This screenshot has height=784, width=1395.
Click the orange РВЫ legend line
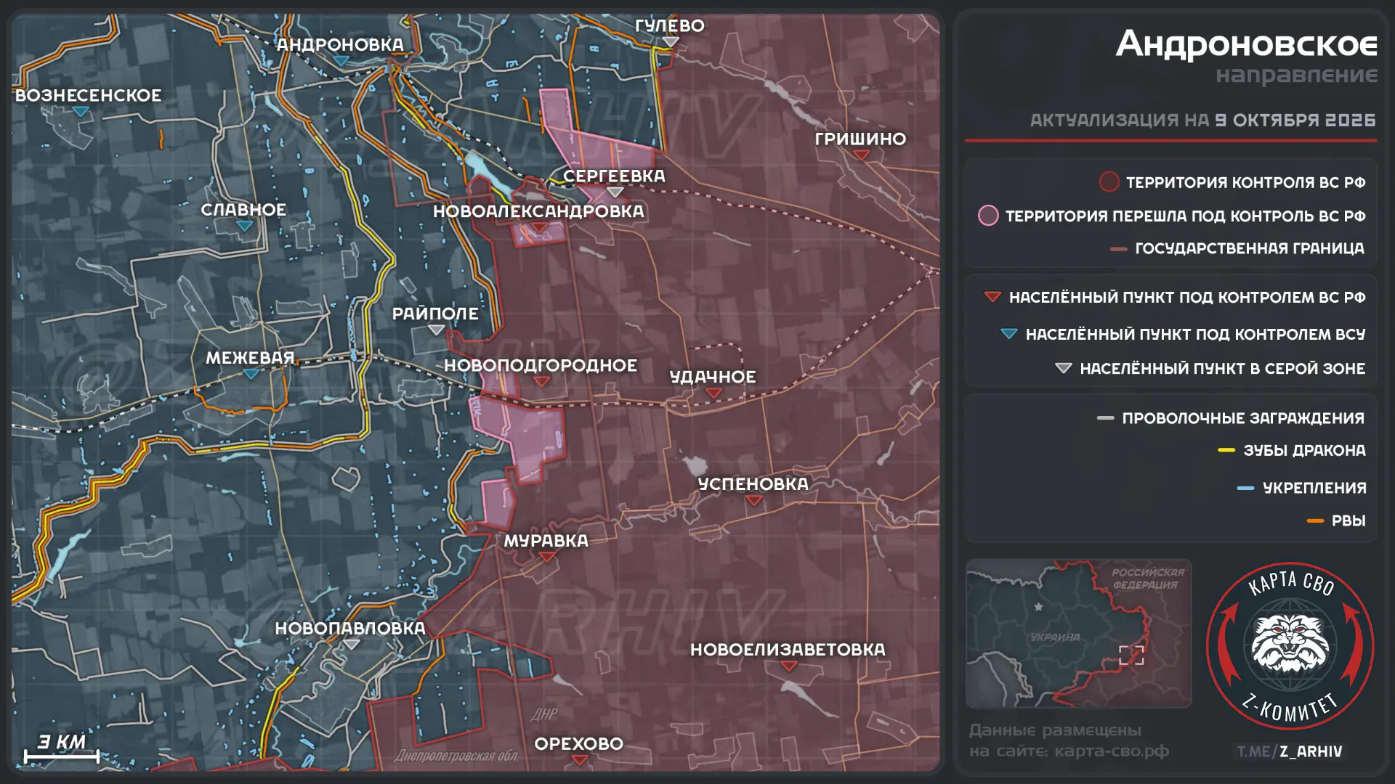click(1315, 521)
